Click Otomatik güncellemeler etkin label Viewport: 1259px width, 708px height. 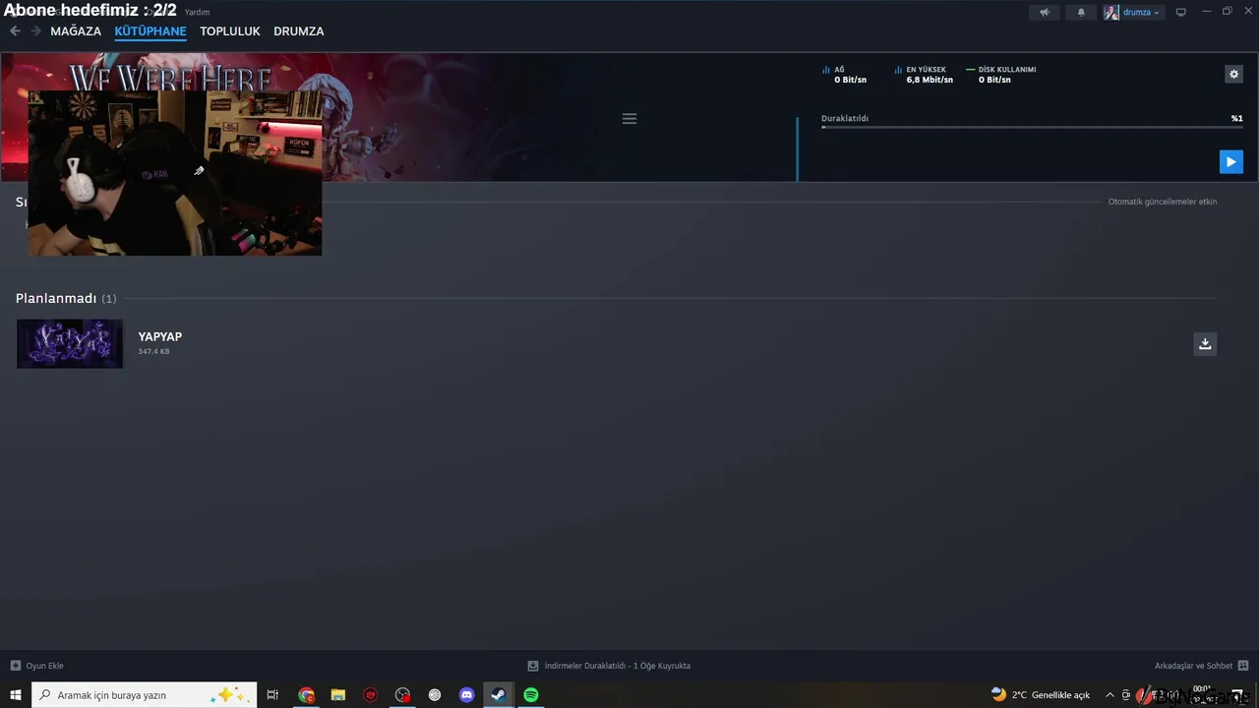click(1163, 202)
